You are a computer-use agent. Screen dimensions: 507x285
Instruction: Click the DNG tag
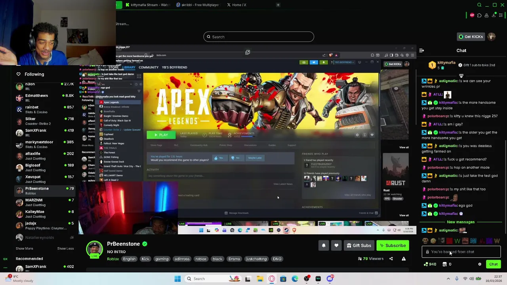click(277, 259)
